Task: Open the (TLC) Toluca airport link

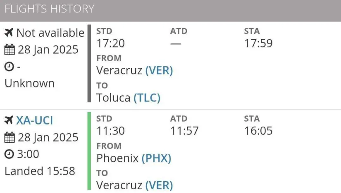Action: coord(147,98)
